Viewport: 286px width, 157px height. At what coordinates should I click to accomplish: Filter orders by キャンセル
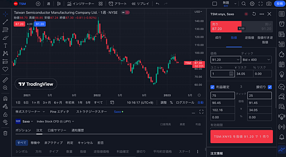tap(85, 143)
